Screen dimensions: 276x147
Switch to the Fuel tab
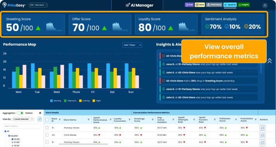[x=189, y=5]
